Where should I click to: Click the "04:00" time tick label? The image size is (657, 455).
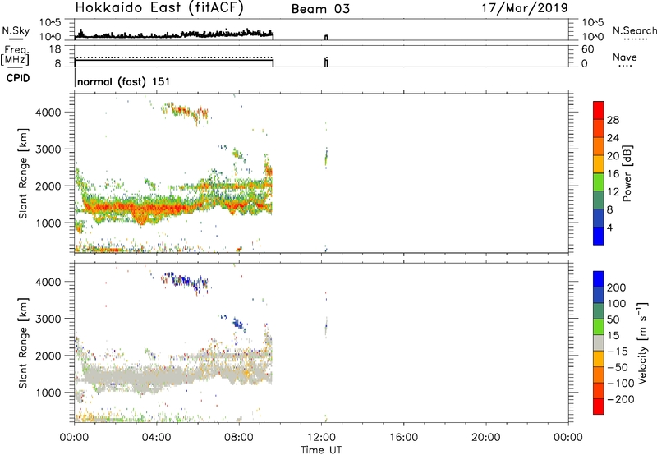point(156,438)
